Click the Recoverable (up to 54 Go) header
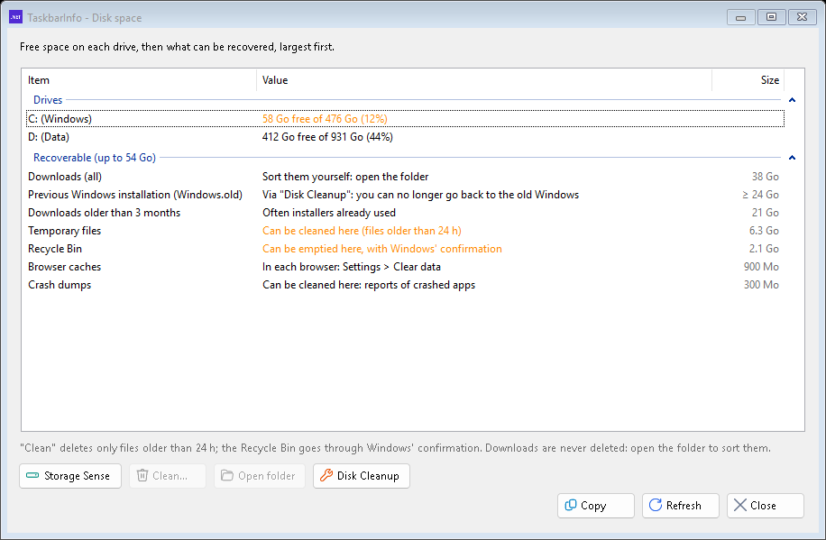826x540 pixels. pos(95,158)
